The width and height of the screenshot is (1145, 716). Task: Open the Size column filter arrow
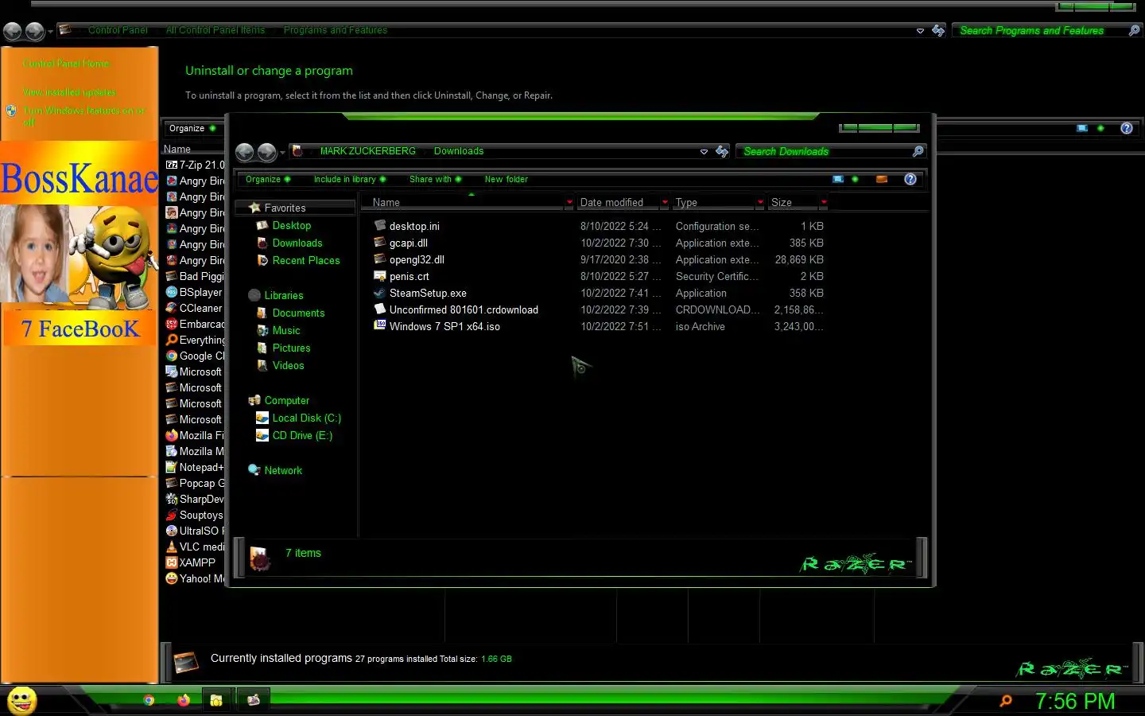tap(824, 203)
